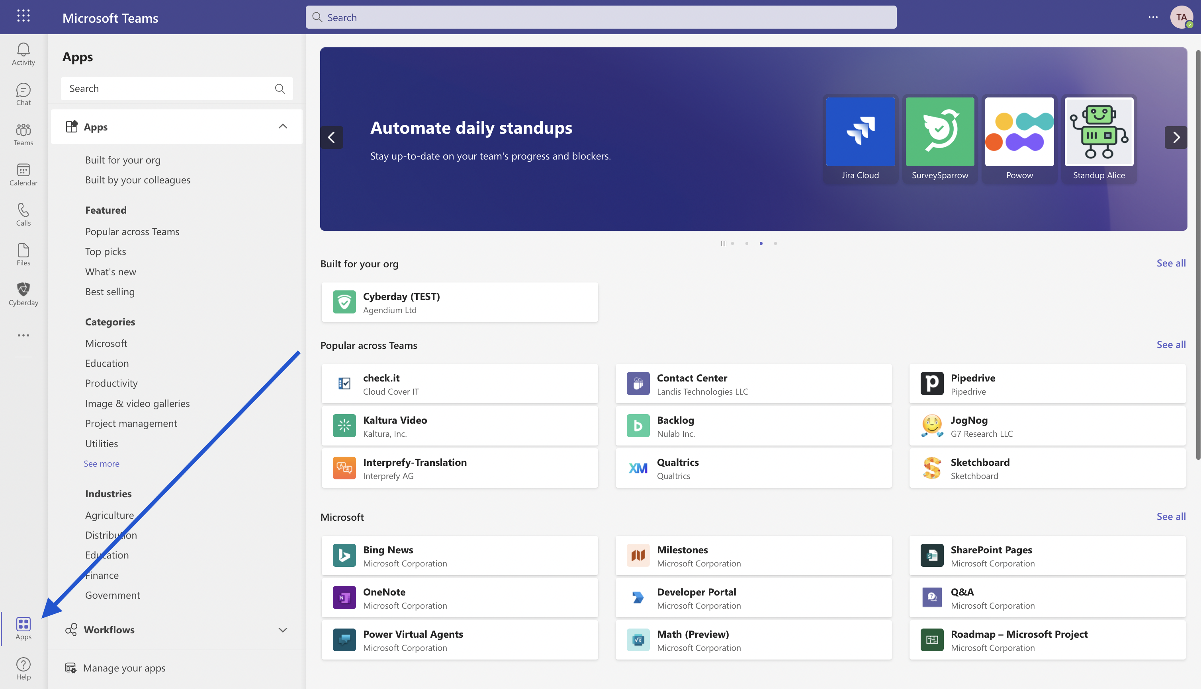Open Best selling list
Image resolution: width=1201 pixels, height=689 pixels.
(x=110, y=292)
